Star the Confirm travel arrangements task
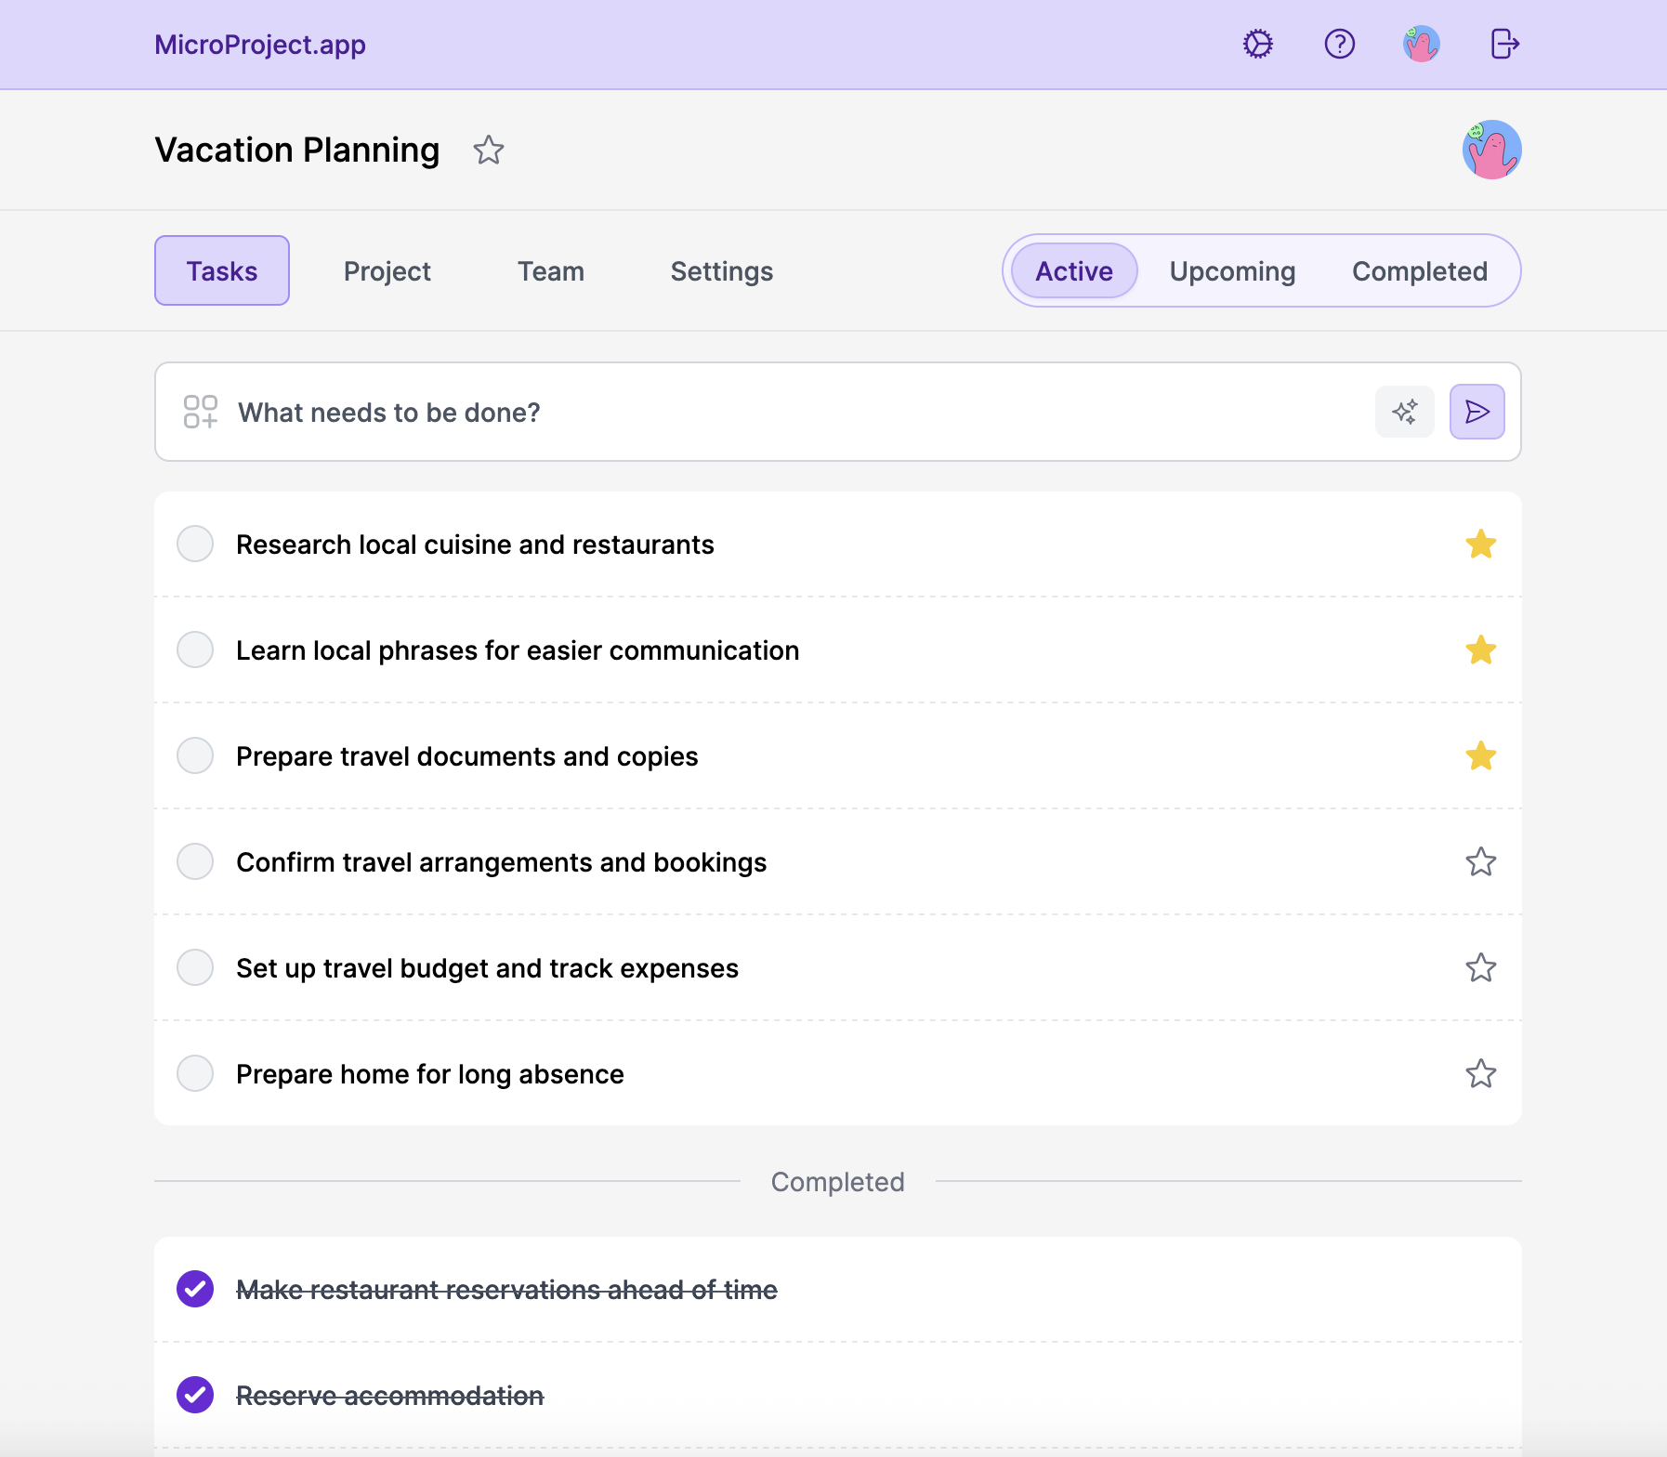 coord(1480,862)
